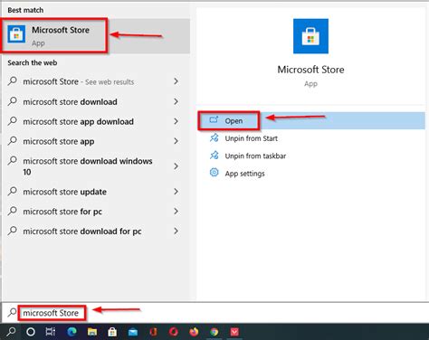The height and width of the screenshot is (340, 429).
Task: Launch Firefox from taskbar
Action: tap(194, 332)
